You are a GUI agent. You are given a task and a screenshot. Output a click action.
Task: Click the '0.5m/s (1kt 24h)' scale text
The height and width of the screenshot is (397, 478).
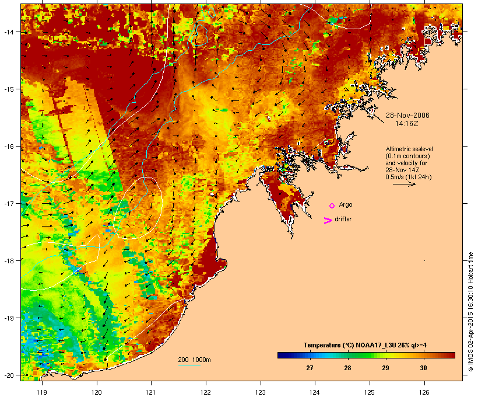(409, 177)
